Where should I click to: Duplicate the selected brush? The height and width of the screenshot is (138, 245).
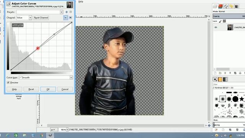(230, 130)
